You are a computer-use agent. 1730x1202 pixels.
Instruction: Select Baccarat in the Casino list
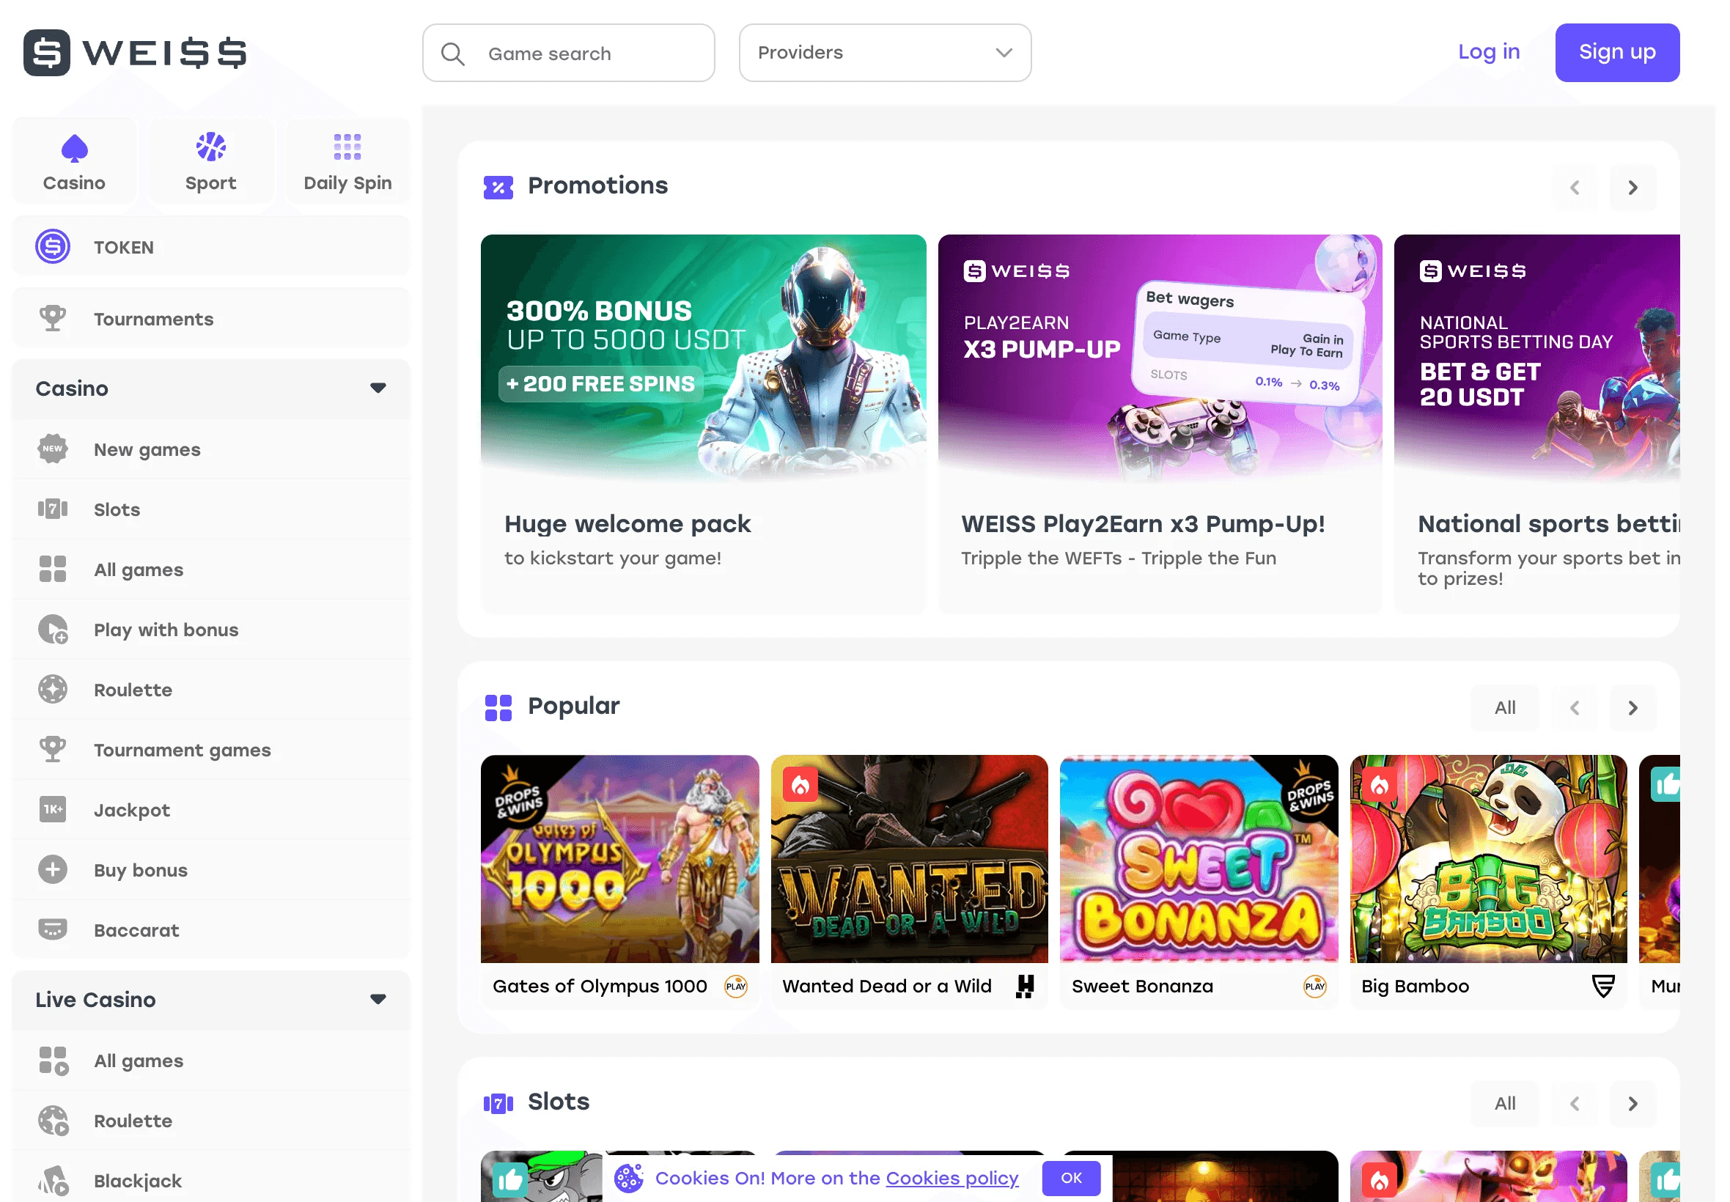click(x=136, y=929)
